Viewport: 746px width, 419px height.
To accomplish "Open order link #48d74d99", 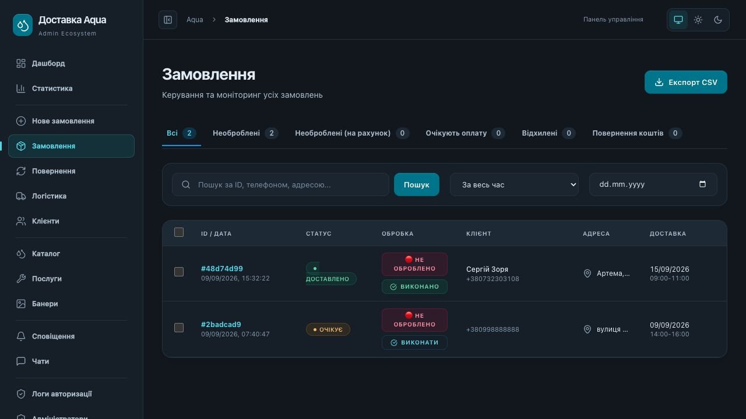I will (x=222, y=268).
